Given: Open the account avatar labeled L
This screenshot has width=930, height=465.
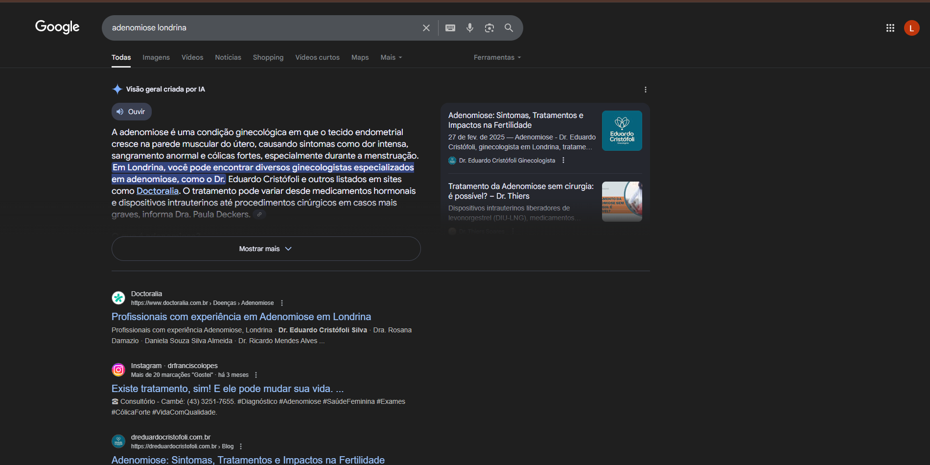Looking at the screenshot, I should (911, 28).
